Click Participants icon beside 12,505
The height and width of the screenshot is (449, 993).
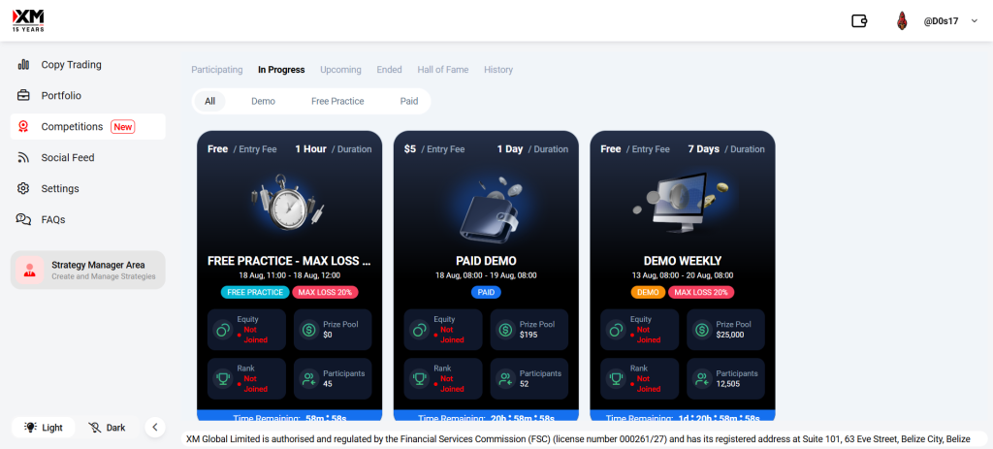[x=702, y=379]
